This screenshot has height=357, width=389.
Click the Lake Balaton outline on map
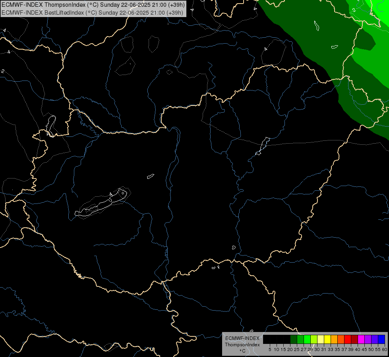point(101,203)
